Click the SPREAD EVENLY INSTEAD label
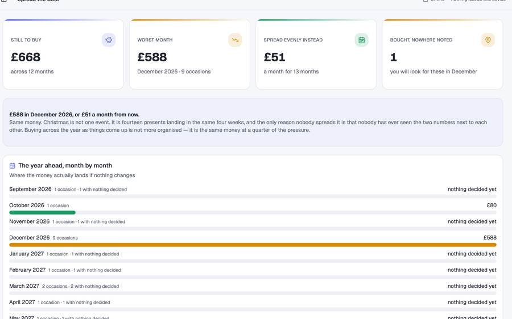This screenshot has width=512, height=319. tap(293, 40)
